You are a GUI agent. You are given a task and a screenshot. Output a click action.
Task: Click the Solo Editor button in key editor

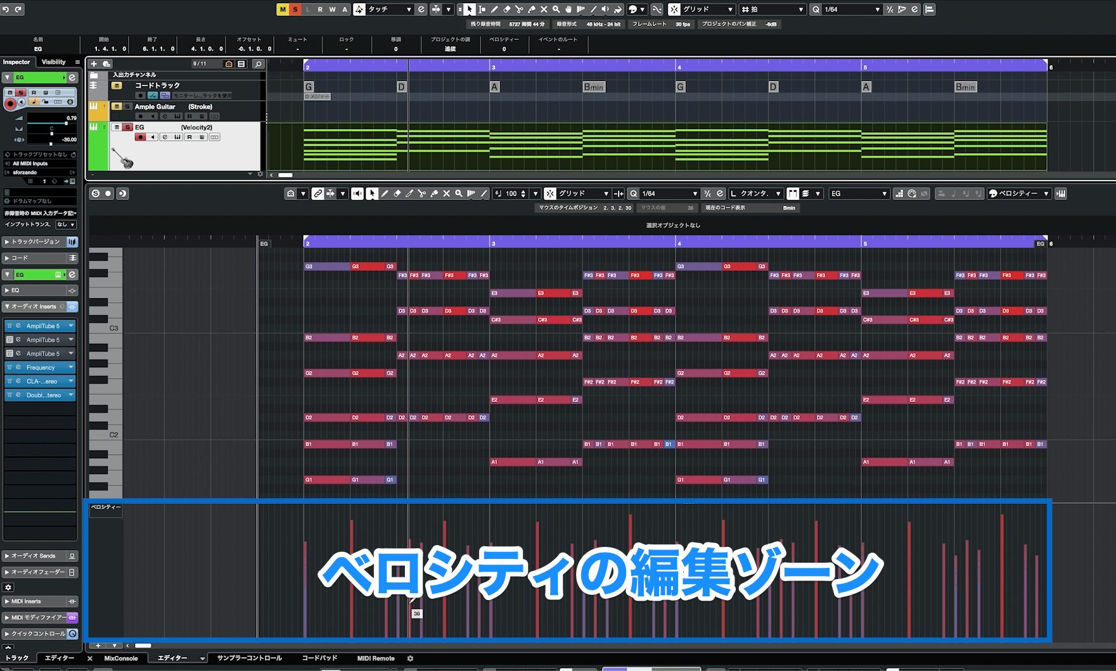[96, 194]
